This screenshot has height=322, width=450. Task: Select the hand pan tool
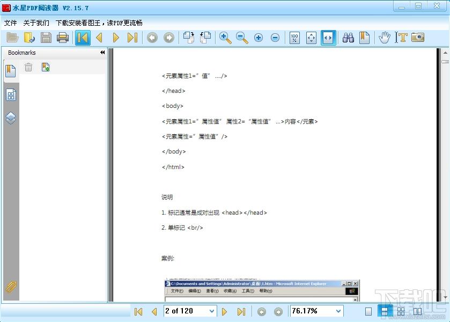coord(384,38)
